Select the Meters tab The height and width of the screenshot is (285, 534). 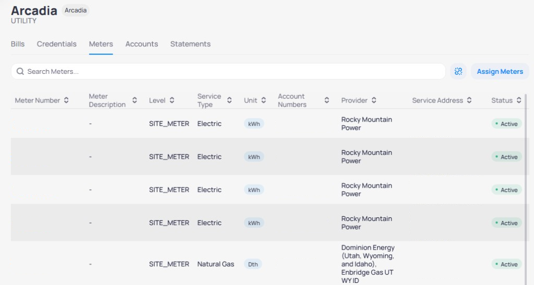tap(101, 44)
